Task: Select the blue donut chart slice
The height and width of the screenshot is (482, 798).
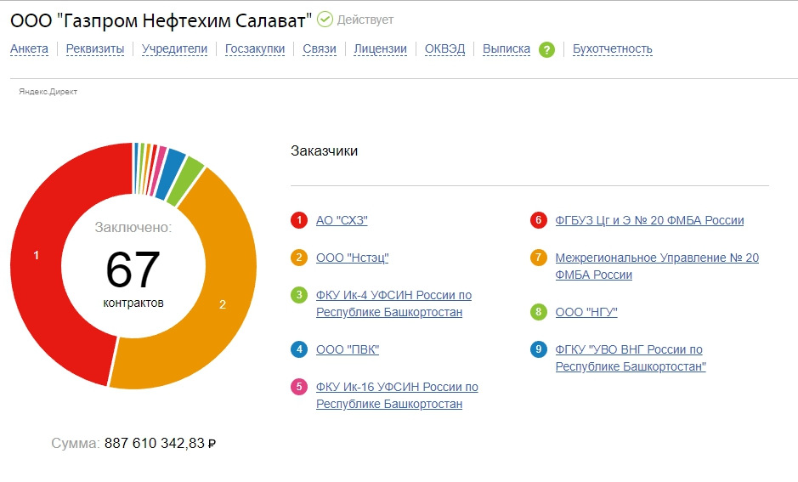Action: 170,173
